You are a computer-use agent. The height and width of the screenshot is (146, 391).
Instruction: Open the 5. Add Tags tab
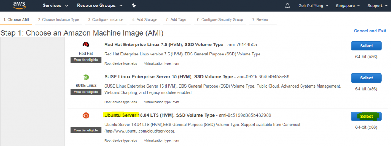coord(176,20)
